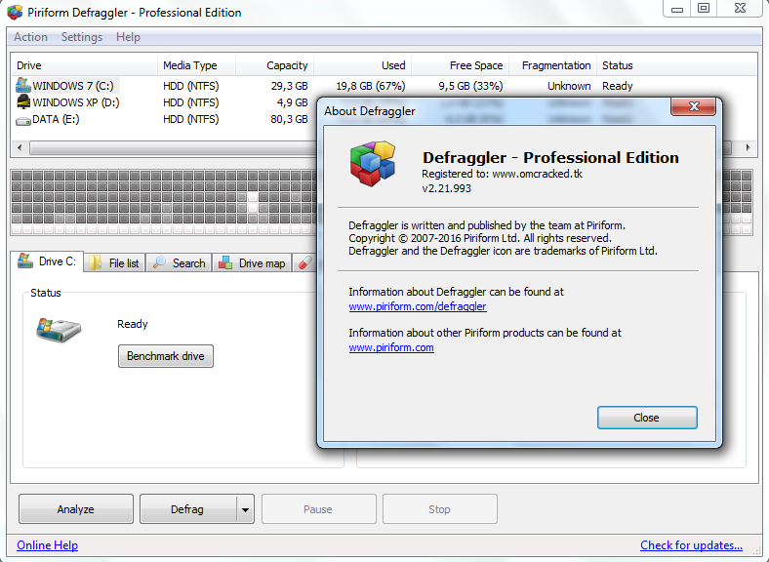The width and height of the screenshot is (769, 562).
Task: Sort by the Free Space column header
Action: [460, 65]
